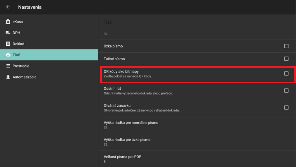Toggle the Tučné písmo checkbox

[286, 59]
